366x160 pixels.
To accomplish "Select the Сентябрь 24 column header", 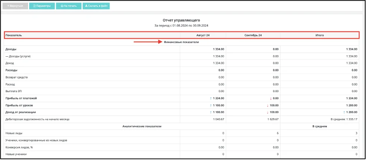I will (x=253, y=35).
